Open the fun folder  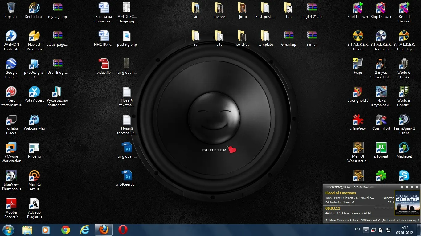(x=288, y=10)
